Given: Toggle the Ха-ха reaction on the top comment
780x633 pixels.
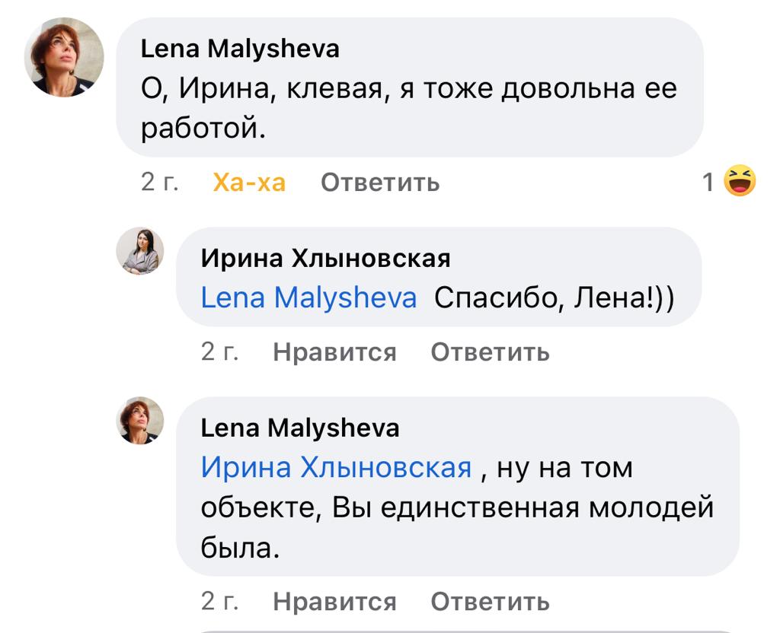Looking at the screenshot, I should tap(249, 183).
